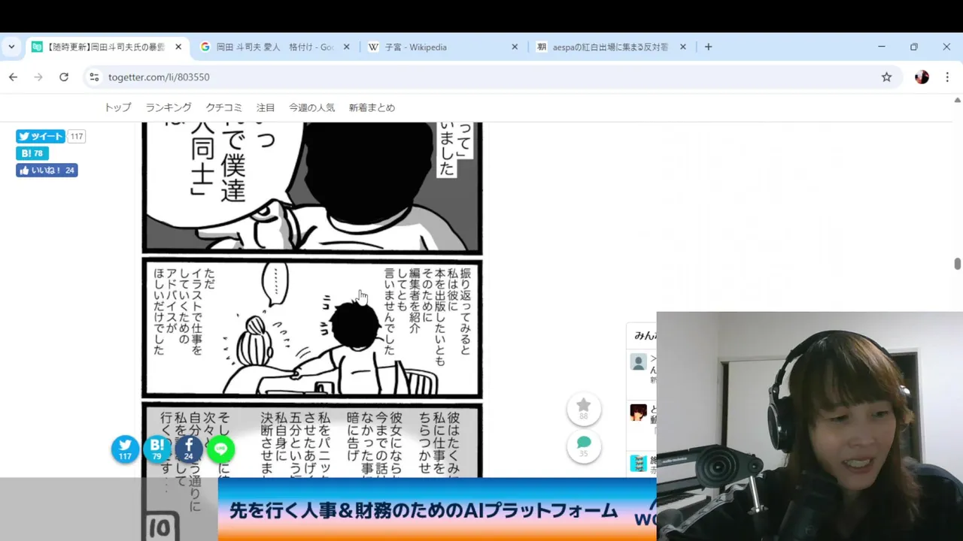Go forward one page

[38, 77]
